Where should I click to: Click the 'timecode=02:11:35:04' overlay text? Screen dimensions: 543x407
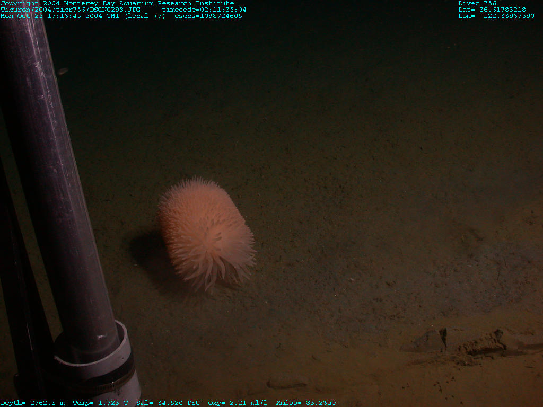[204, 10]
